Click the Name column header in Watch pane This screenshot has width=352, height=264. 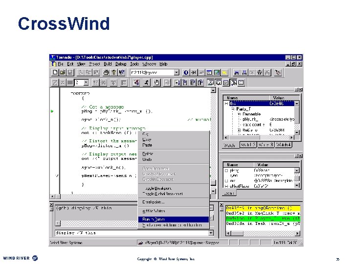coord(246,98)
